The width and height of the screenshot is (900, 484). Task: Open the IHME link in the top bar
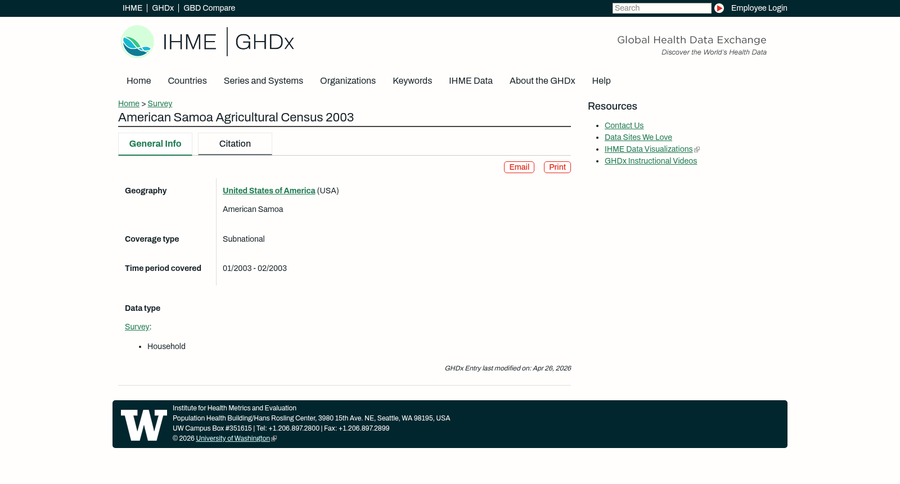pyautogui.click(x=132, y=8)
